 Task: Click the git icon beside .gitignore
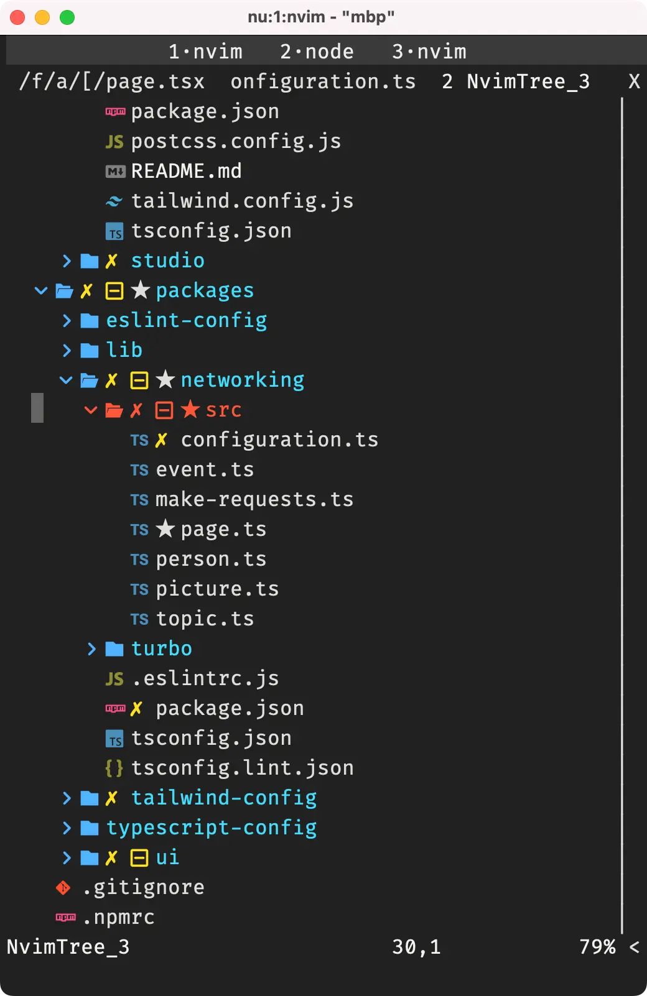[63, 888]
